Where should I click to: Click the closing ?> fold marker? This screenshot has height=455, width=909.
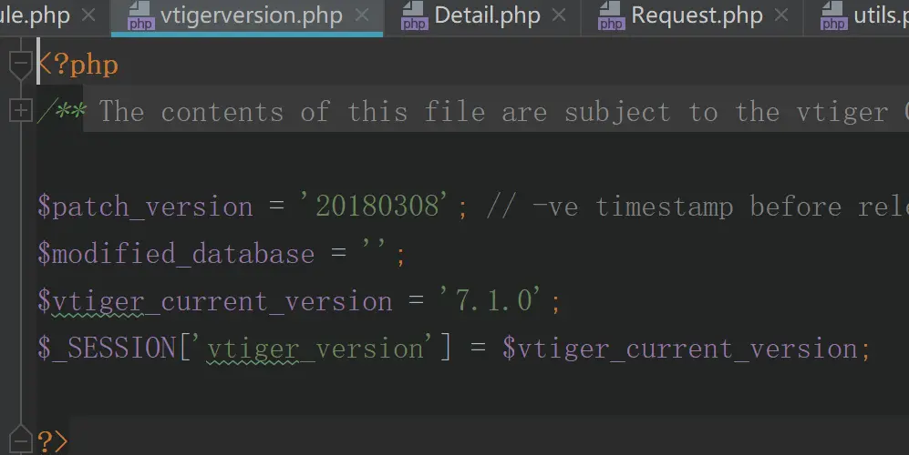21,440
